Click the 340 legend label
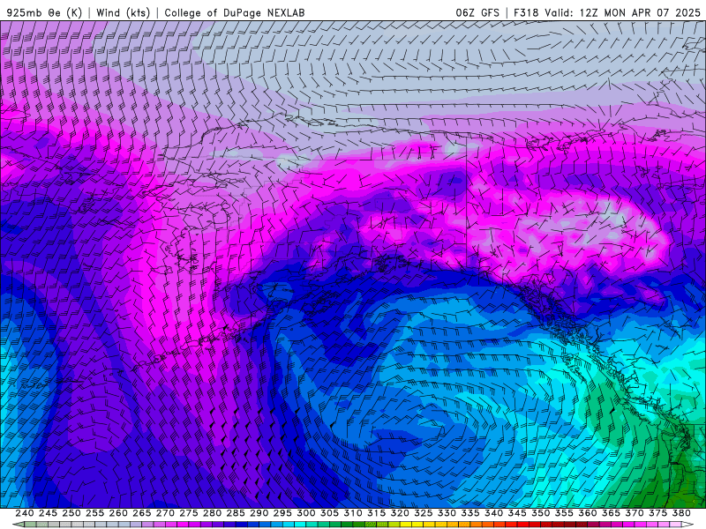706x529 pixels. pyautogui.click(x=493, y=513)
